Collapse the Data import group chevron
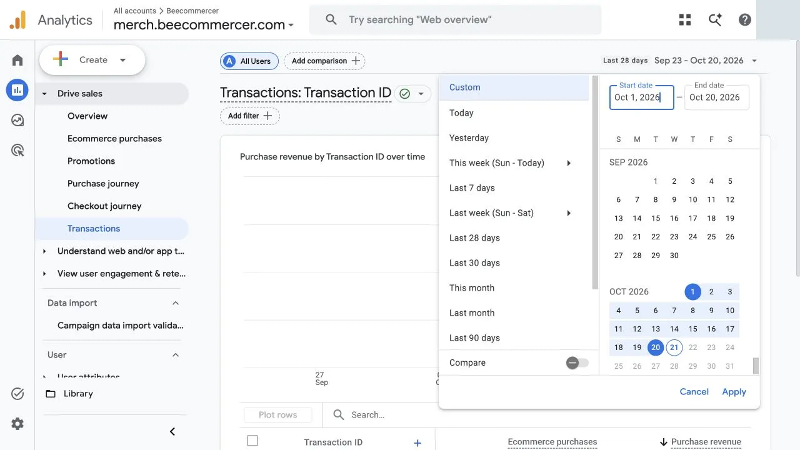This screenshot has height=450, width=800. tap(176, 303)
